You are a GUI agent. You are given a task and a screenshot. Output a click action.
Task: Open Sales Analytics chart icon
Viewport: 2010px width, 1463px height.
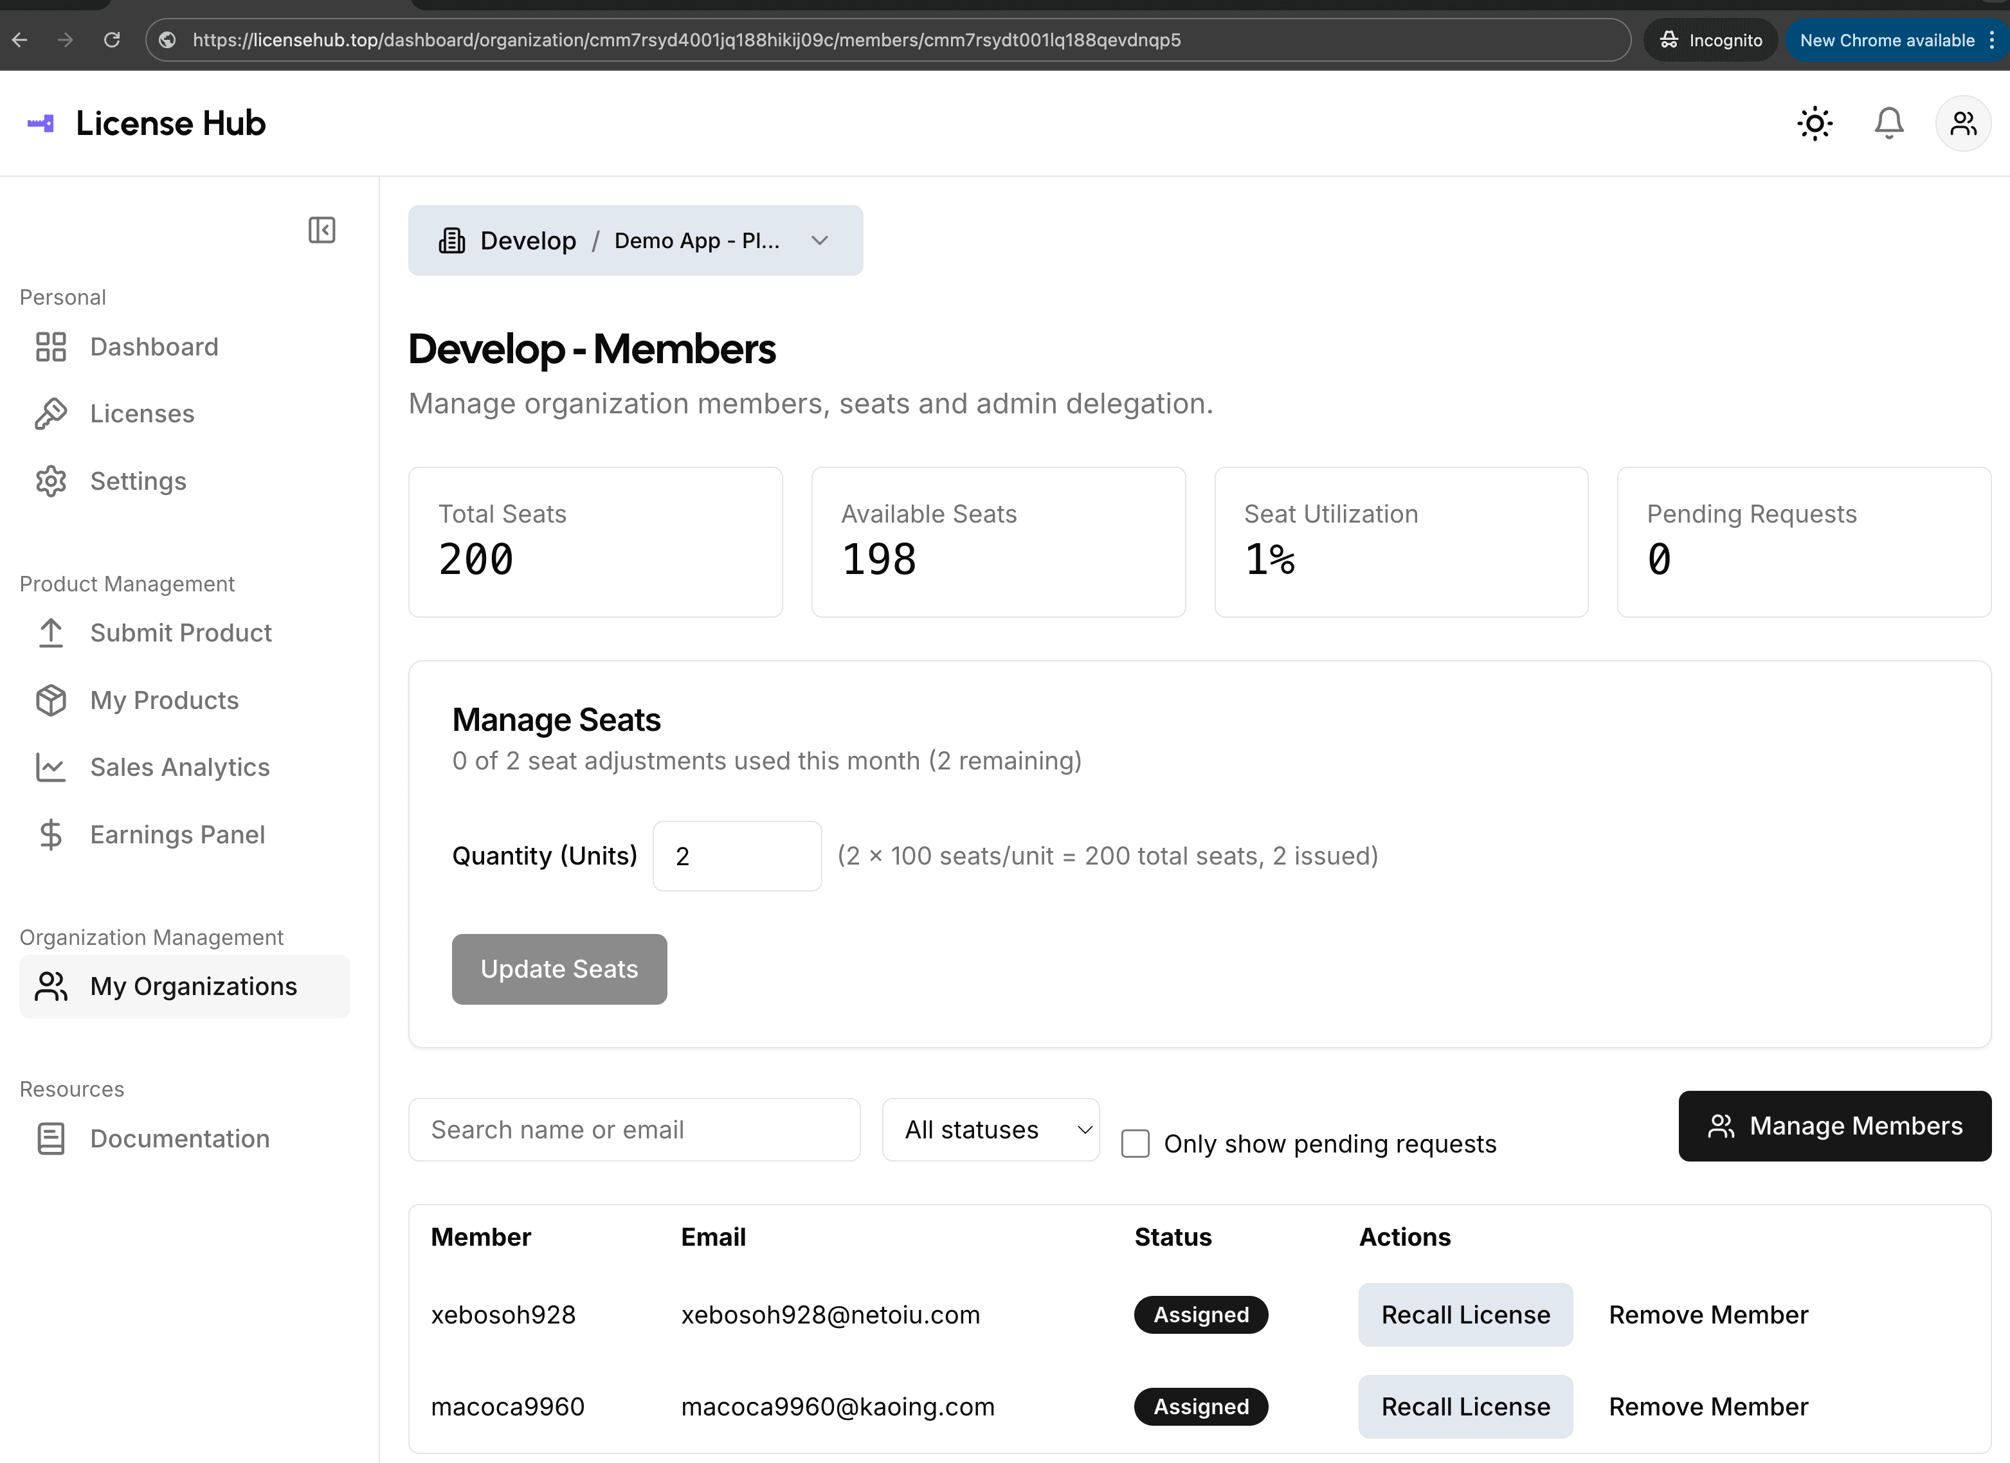coord(51,767)
